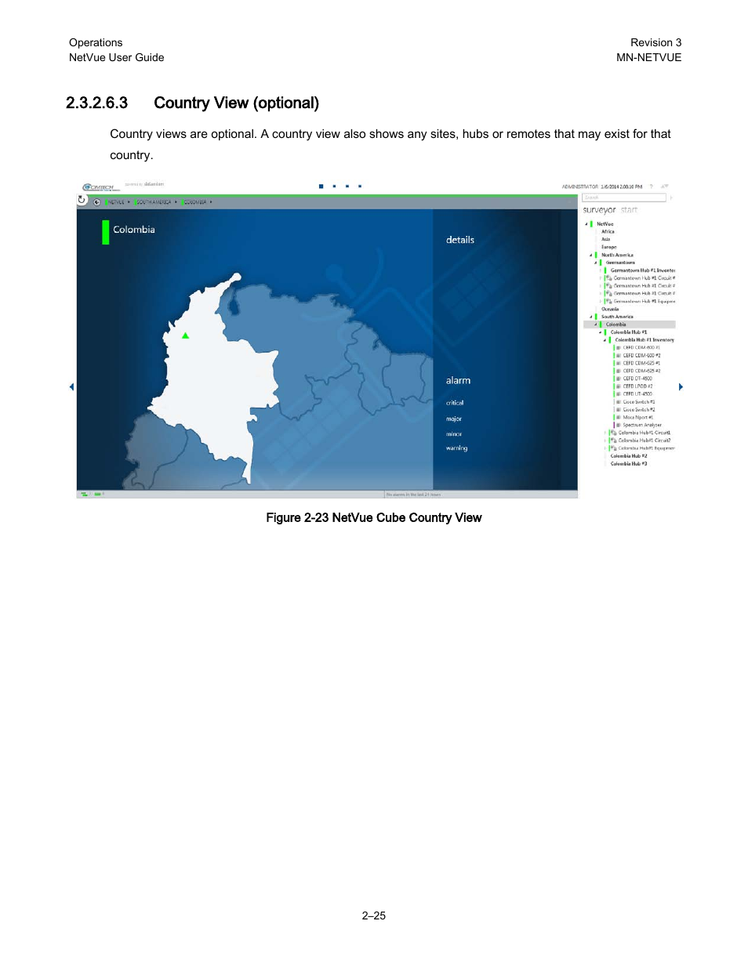748x968 pixels.
Task: Select the first large page indicator square
Action: click(321, 187)
